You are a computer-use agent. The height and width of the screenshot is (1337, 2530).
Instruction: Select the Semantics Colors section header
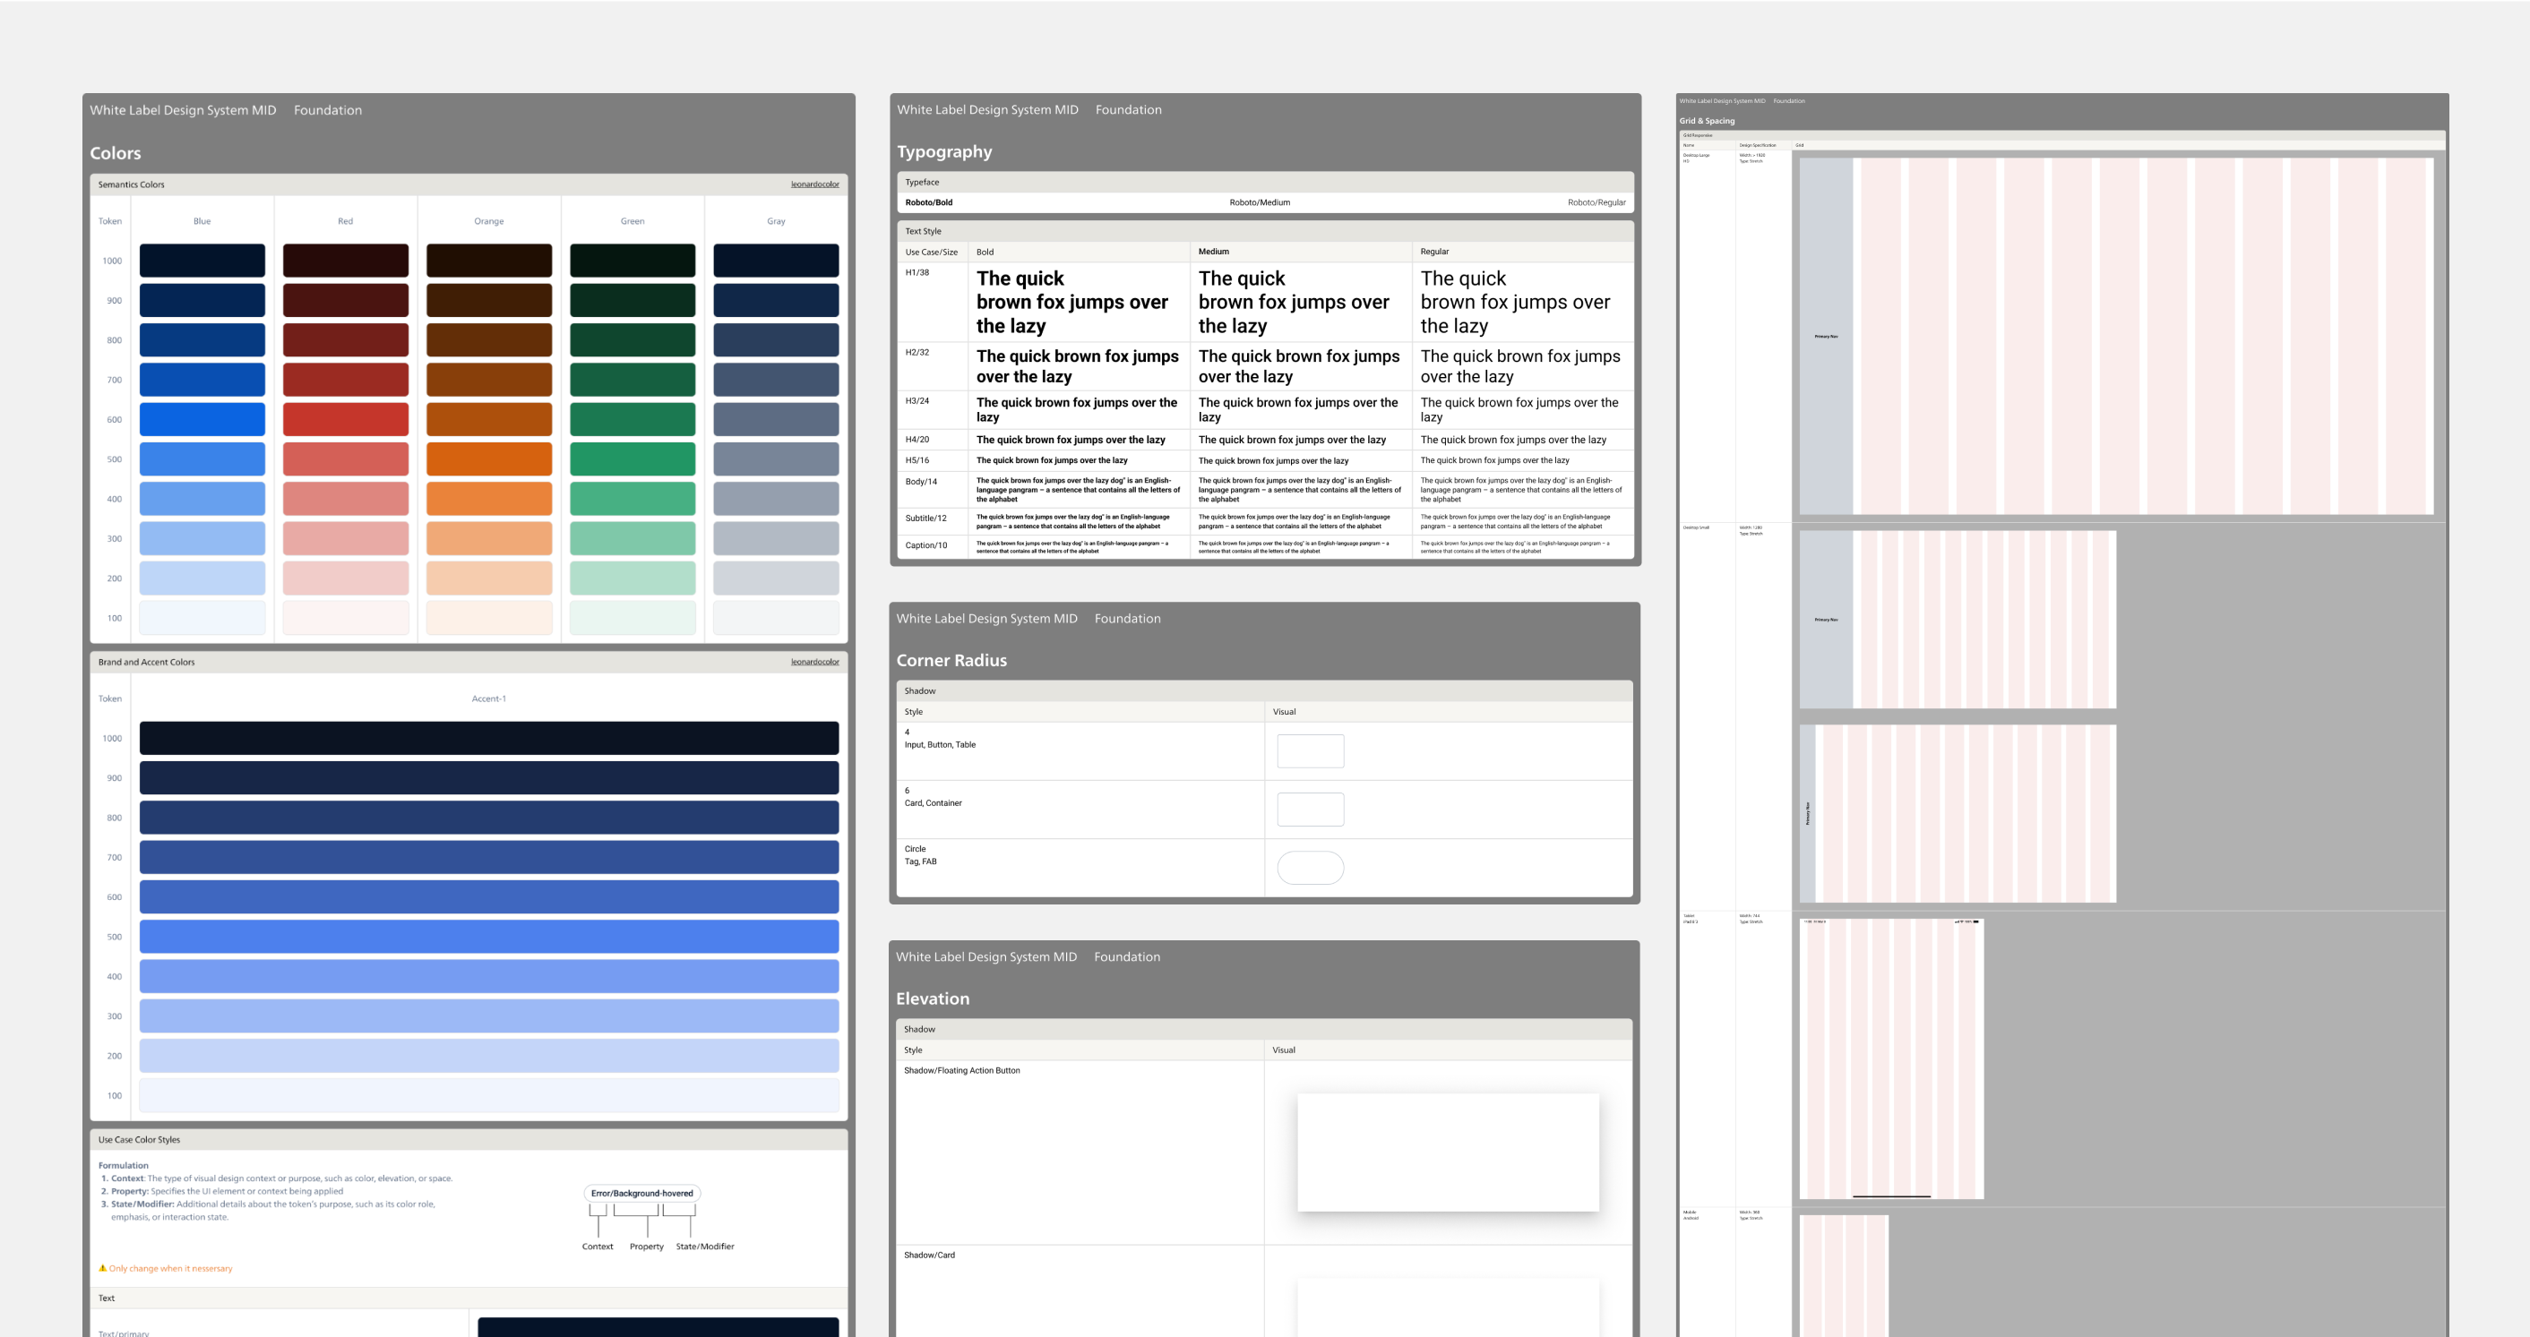[469, 184]
